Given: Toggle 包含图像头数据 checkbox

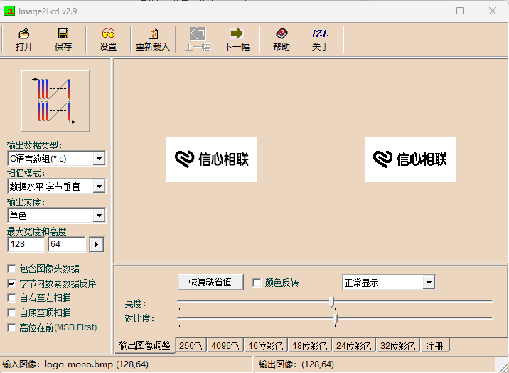Looking at the screenshot, I should (11, 268).
